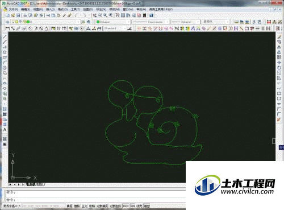Select the Erase tool in modify toolbar
This screenshot has width=284, height=210.
tap(279, 36)
